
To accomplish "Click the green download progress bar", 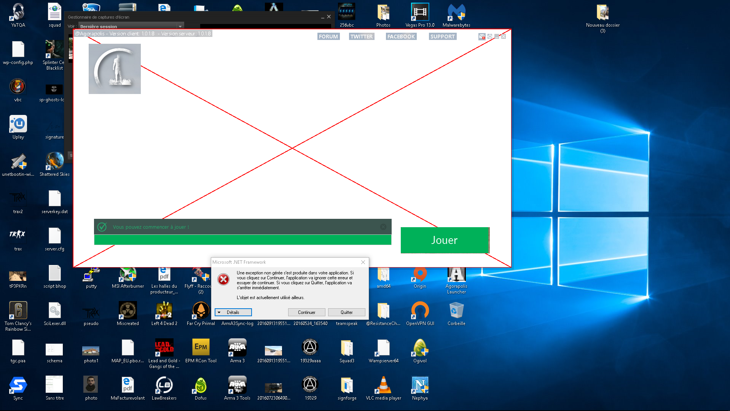I will 242,240.
